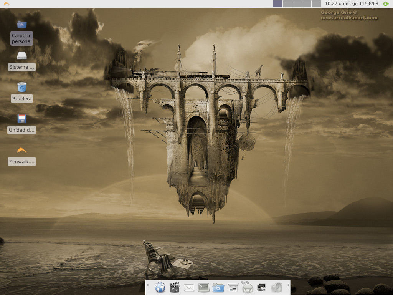Viewport: 393px width, 295px height.
Task: Switch to the fifth workspace in pager
Action: pyautogui.click(x=316, y=3)
